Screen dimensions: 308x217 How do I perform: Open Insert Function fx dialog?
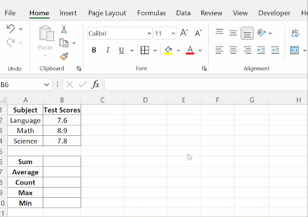click(96, 84)
